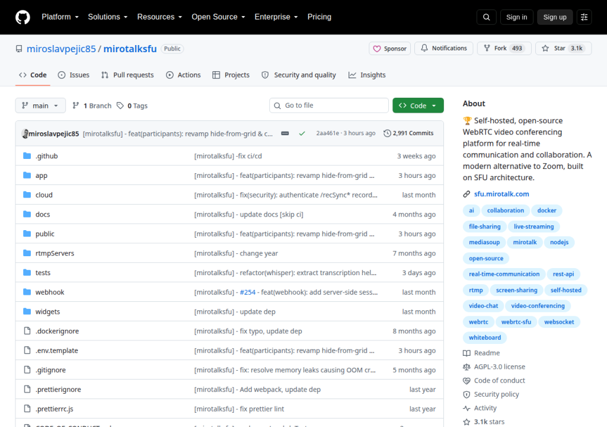Viewport: 607px width, 427px height.
Task: Click the notifications bell icon
Action: pos(424,48)
